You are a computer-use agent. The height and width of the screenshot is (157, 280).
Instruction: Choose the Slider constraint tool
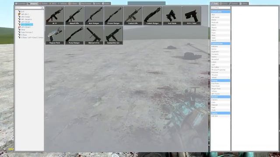(x=220, y=35)
